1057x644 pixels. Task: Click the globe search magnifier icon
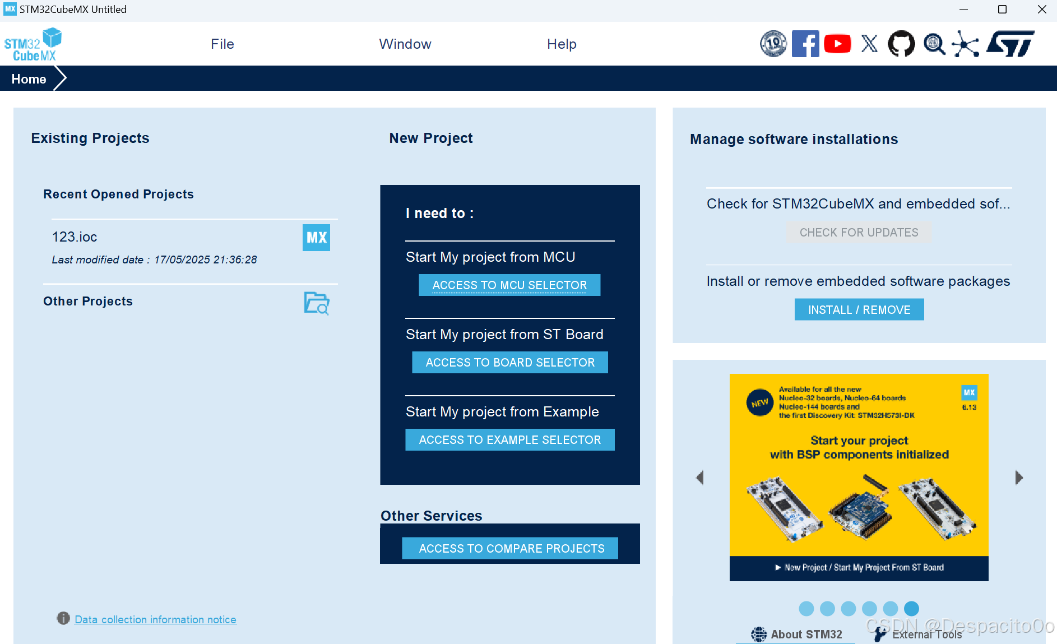(934, 44)
